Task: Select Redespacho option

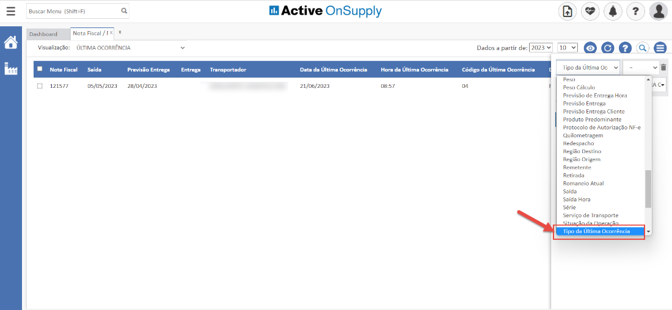Action: 600,143
